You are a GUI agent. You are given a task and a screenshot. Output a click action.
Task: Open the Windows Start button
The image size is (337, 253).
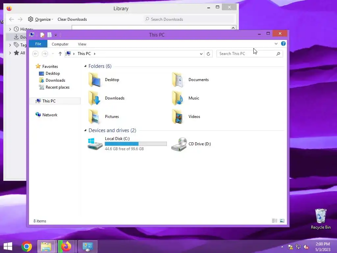(x=8, y=246)
